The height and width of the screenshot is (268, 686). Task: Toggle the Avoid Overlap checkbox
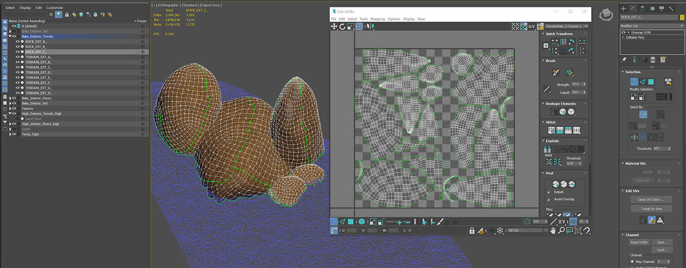[548, 199]
